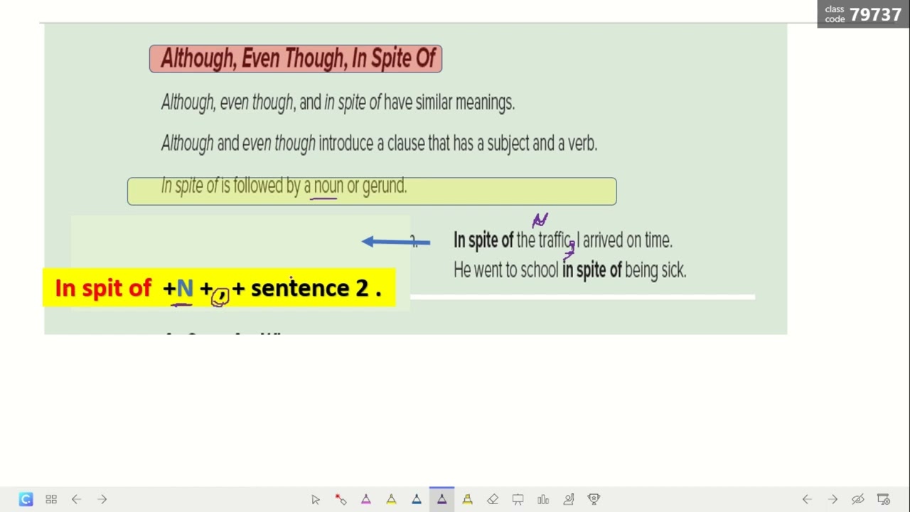
Task: Go to previous slide using left toolbar arrow
Action: [x=76, y=499]
